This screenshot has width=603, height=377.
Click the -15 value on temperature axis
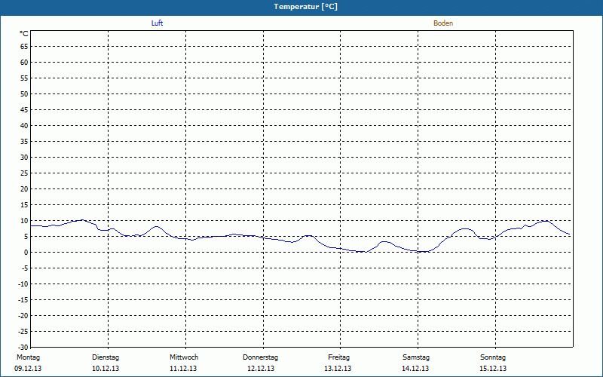[x=23, y=300]
